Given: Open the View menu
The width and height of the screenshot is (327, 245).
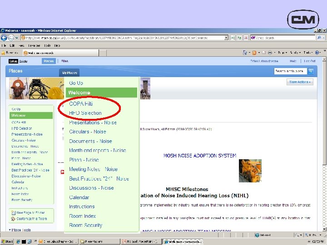Looking at the screenshot, I should [21, 45].
